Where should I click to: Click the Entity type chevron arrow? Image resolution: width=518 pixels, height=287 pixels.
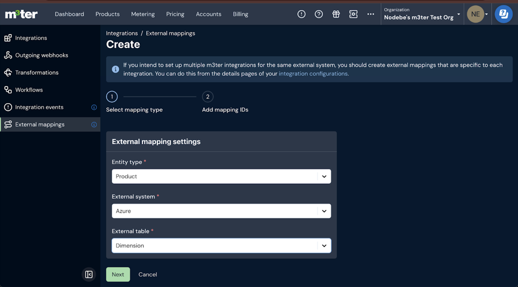[x=324, y=177]
